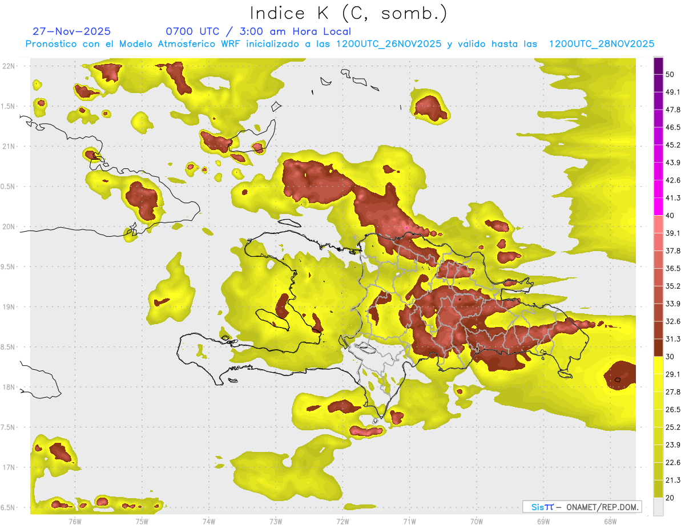Click the 40 value on the color scale

pyautogui.click(x=671, y=216)
